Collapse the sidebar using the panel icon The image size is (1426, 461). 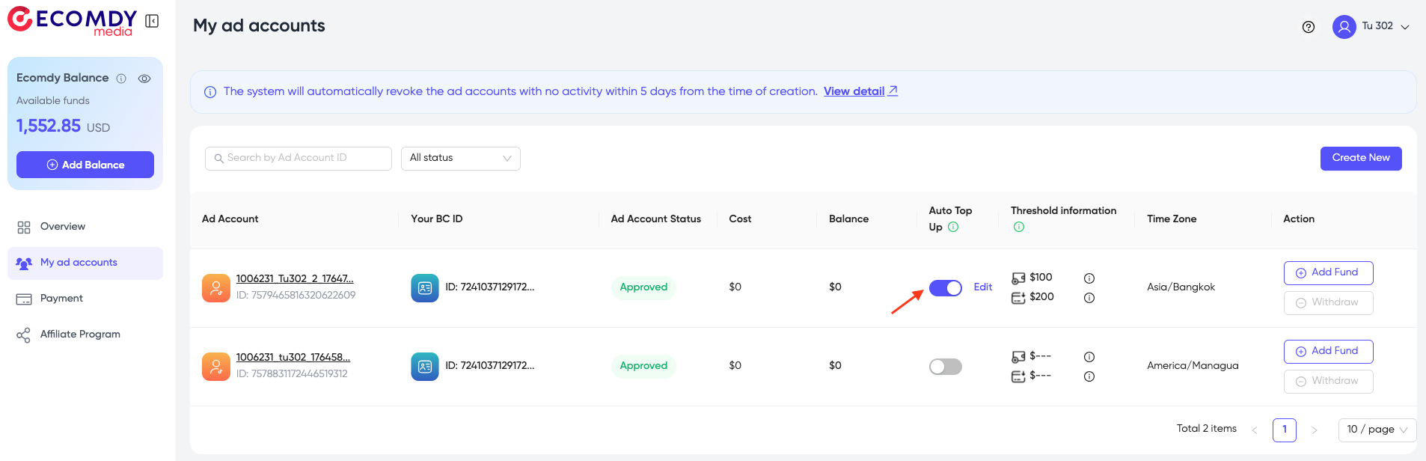point(152,21)
